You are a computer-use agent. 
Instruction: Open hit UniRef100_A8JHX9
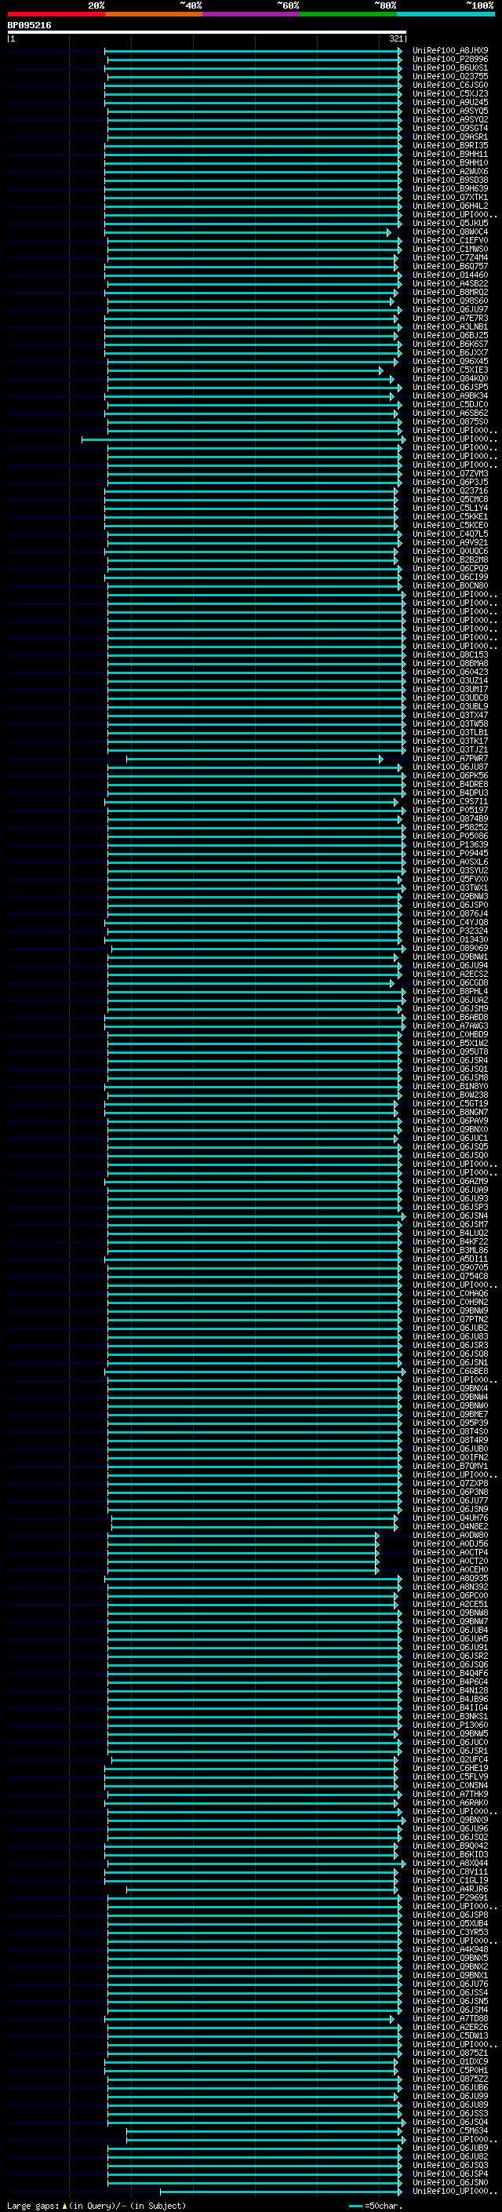pos(450,51)
